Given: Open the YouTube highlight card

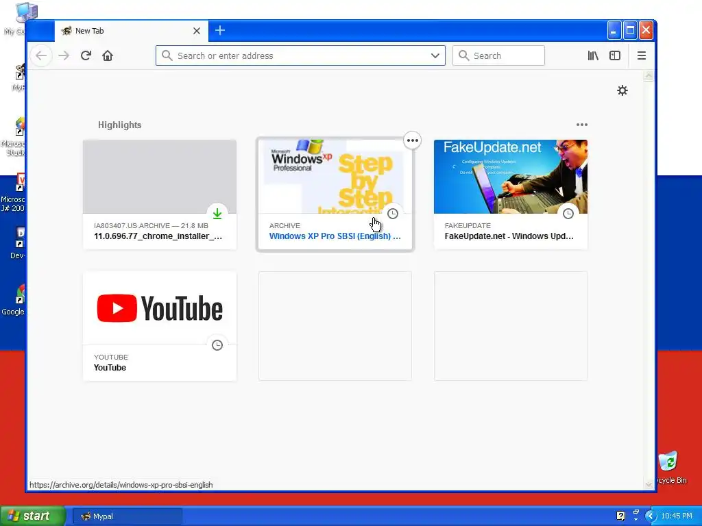Looking at the screenshot, I should point(160,326).
